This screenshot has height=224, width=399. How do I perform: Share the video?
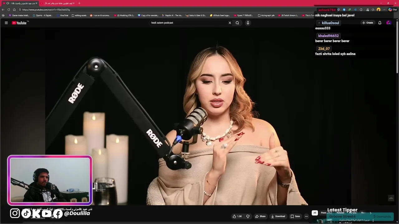(260, 216)
